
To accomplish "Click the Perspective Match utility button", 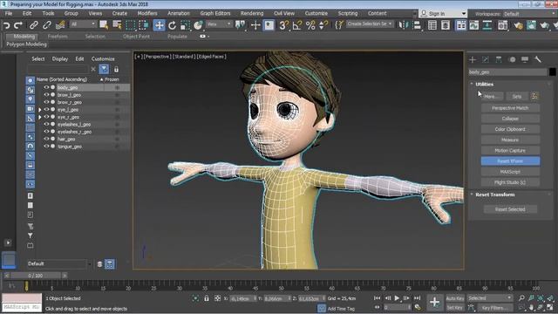I will click(x=510, y=108).
